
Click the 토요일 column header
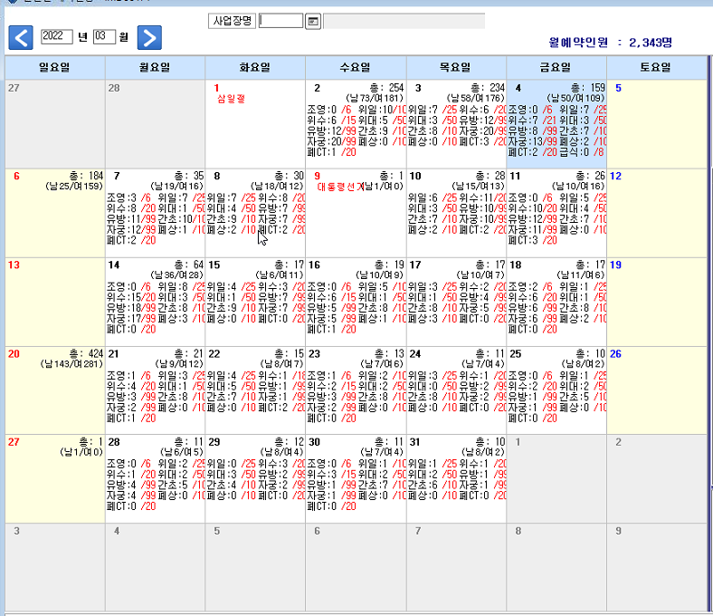(656, 67)
